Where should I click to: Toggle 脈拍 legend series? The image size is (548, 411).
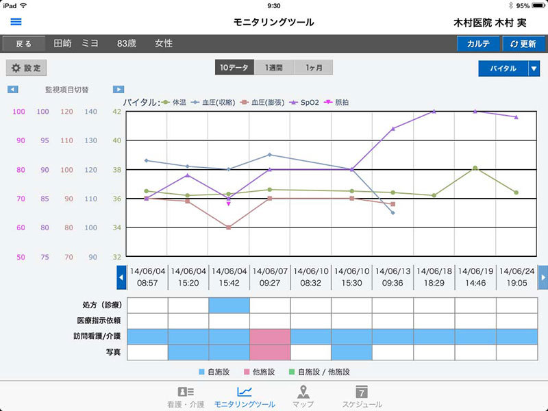click(336, 102)
